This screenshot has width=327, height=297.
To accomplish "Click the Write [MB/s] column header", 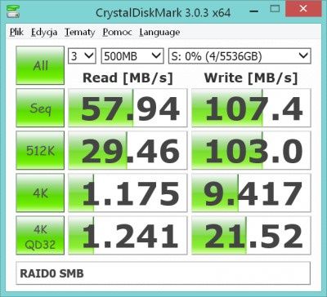I will point(251,78).
